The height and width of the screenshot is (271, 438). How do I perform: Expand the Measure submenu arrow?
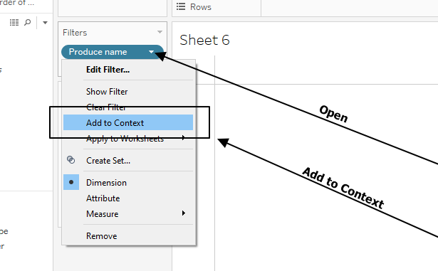coord(183,213)
